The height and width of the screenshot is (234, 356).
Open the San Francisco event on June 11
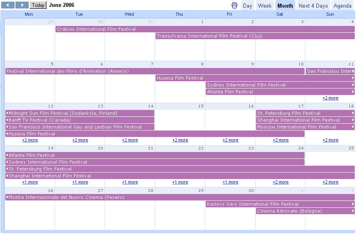tap(330, 71)
